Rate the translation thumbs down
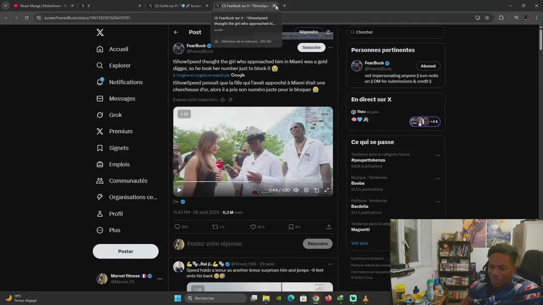The image size is (543, 305). pos(230,100)
